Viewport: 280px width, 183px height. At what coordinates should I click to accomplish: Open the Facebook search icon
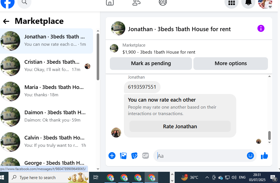point(24,3)
